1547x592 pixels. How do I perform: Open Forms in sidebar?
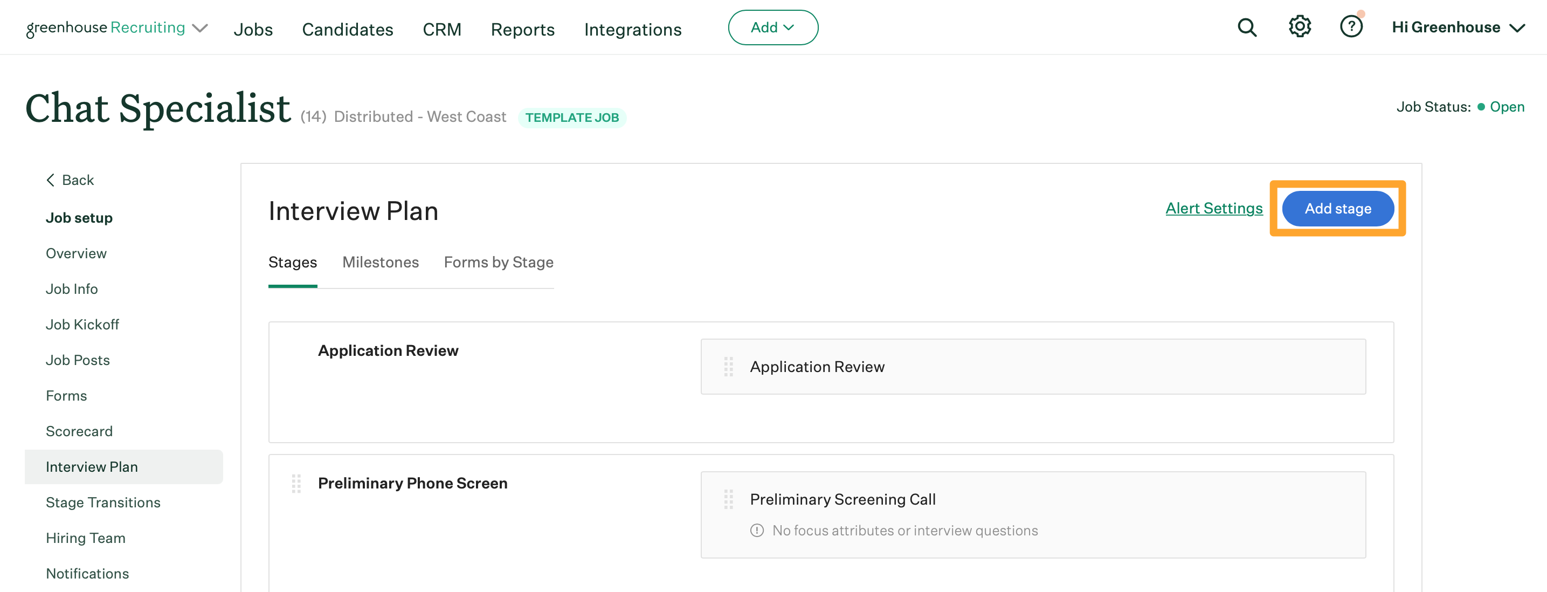pos(66,396)
